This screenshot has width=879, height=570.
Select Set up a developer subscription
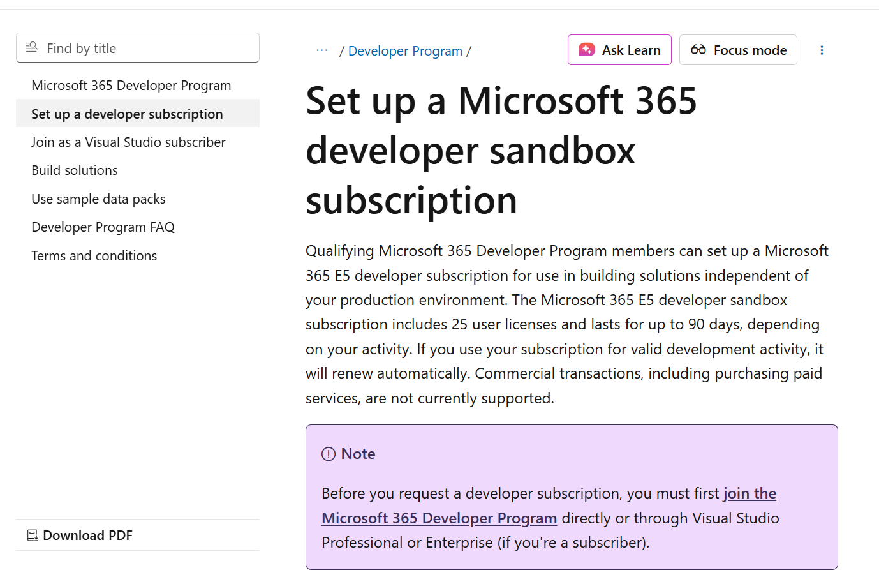click(x=138, y=114)
